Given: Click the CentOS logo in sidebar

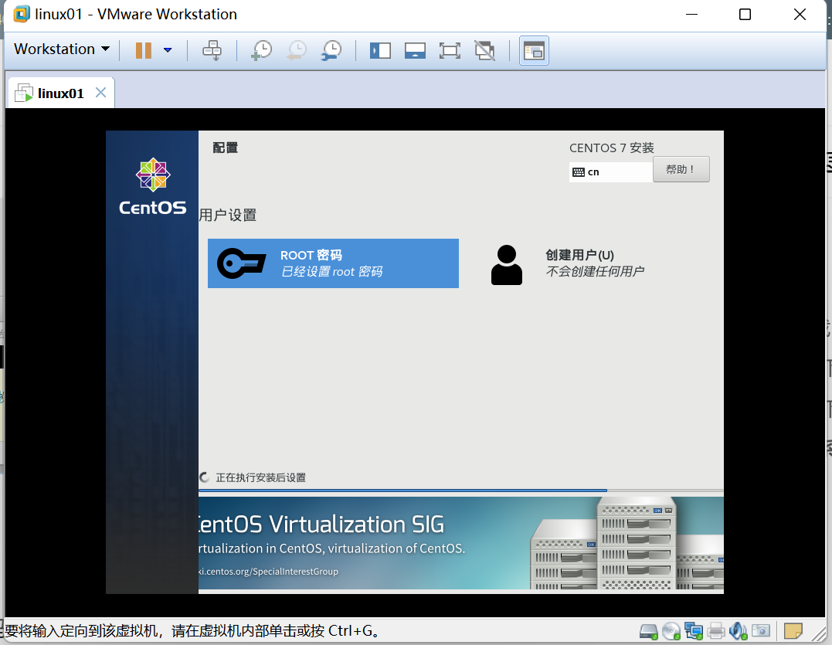Looking at the screenshot, I should [153, 187].
